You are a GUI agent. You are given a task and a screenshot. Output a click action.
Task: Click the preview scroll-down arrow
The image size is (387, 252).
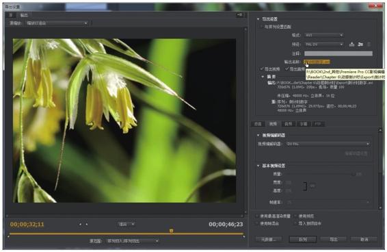(245, 212)
